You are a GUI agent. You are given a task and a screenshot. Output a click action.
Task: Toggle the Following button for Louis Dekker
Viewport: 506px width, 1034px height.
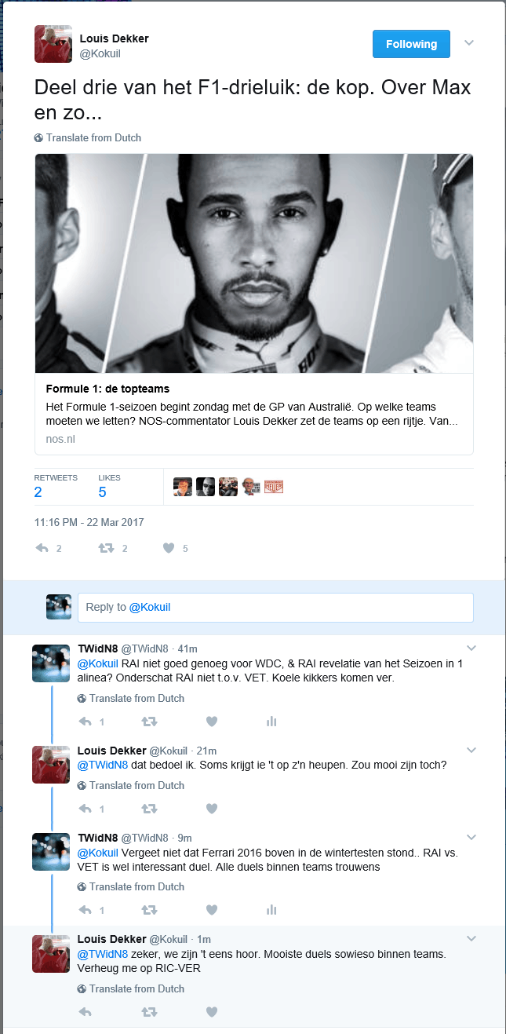click(x=411, y=44)
